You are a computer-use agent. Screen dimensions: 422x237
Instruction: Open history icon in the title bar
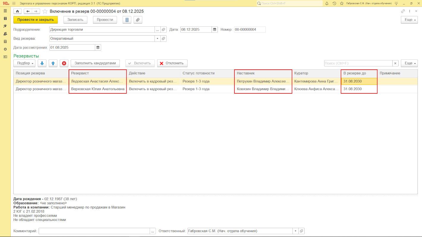[334, 3]
